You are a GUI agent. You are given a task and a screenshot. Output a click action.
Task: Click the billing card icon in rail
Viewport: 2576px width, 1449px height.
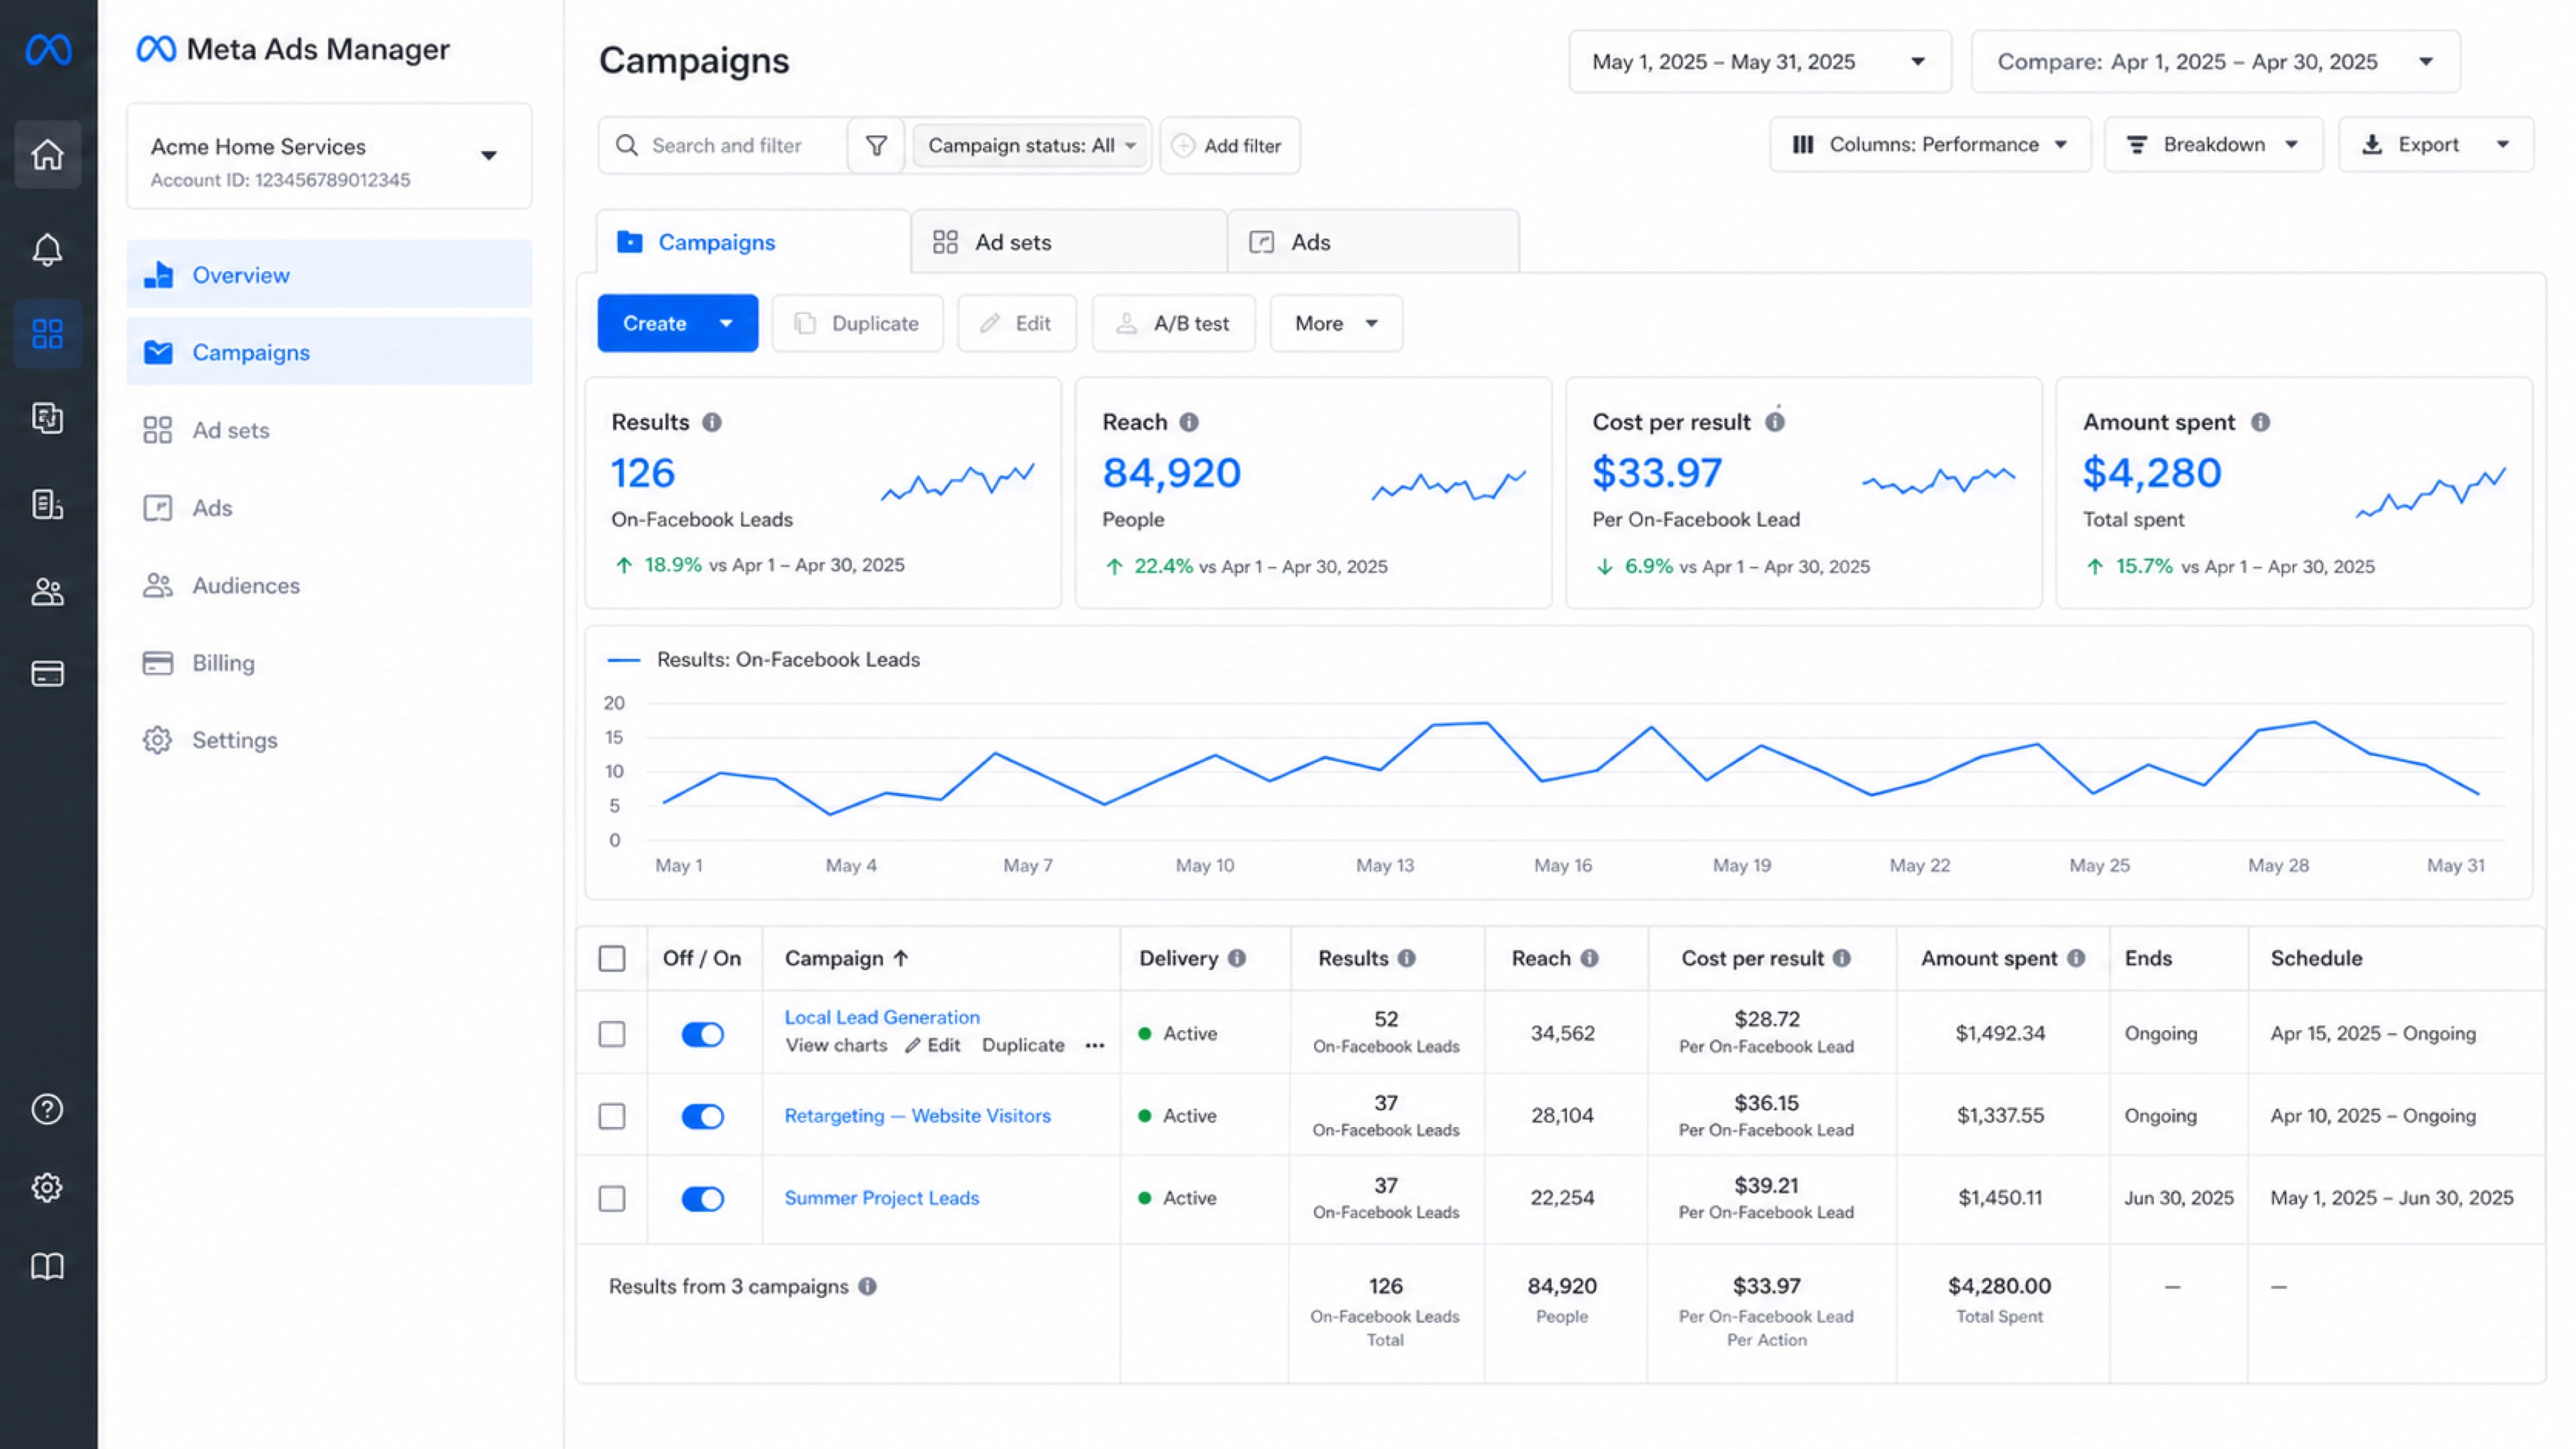(47, 673)
